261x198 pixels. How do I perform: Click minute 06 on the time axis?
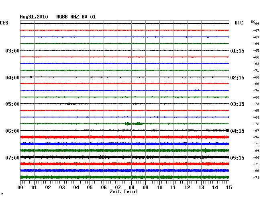click(104, 188)
